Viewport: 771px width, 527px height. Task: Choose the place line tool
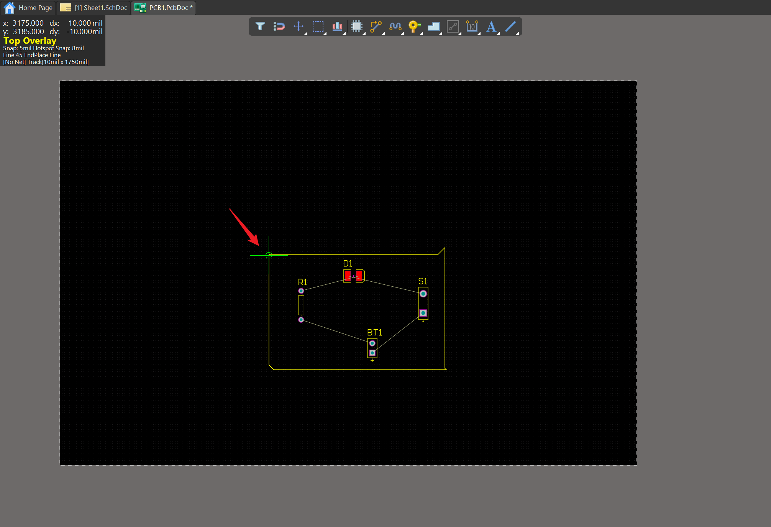510,26
